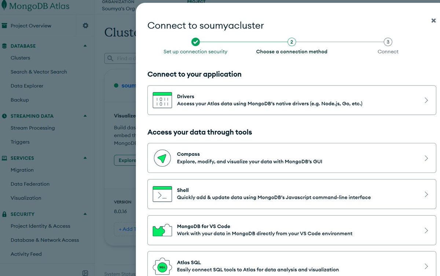Screen dimensions: 440x276
Task: Open Data Explorer
Action: point(27,86)
